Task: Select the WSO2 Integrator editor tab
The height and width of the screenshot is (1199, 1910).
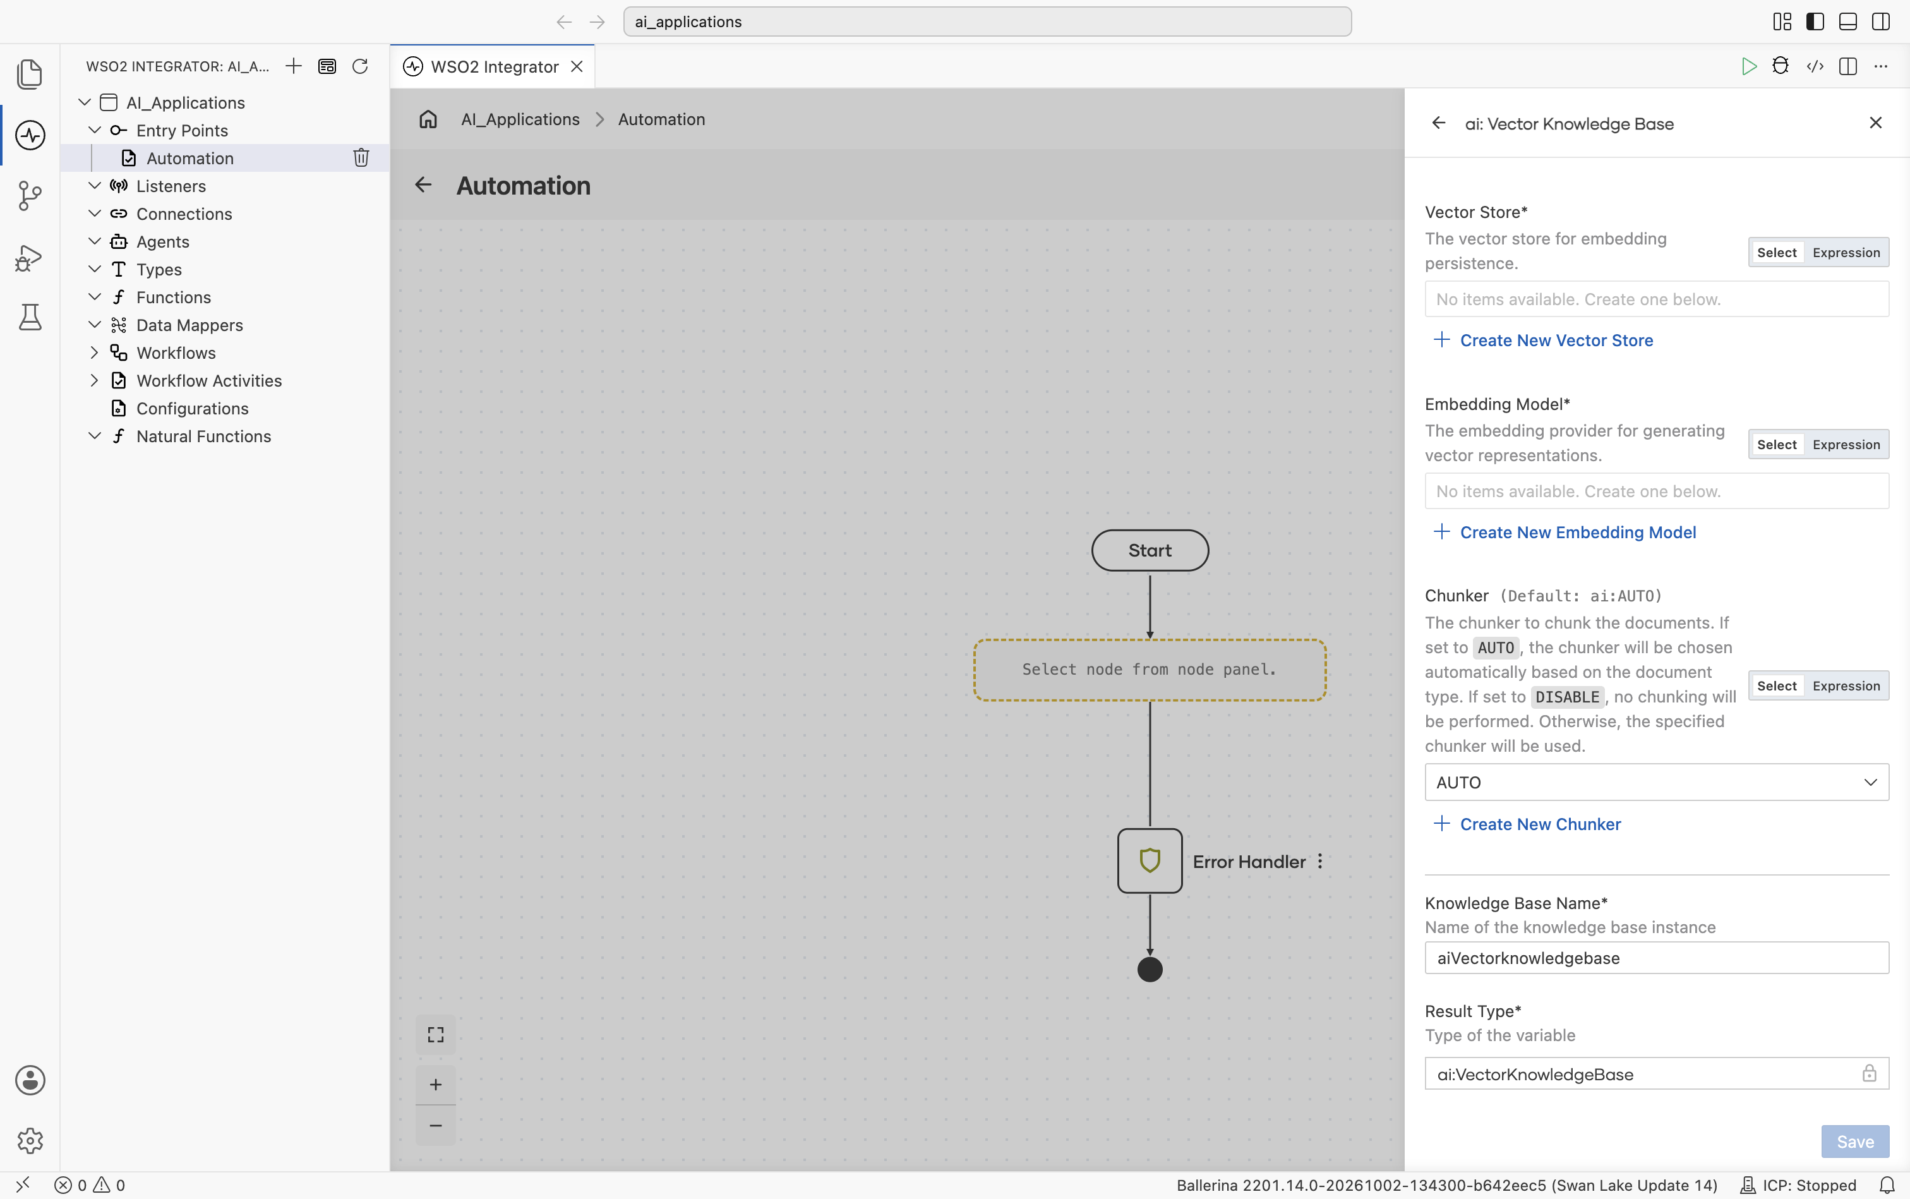Action: 491,66
